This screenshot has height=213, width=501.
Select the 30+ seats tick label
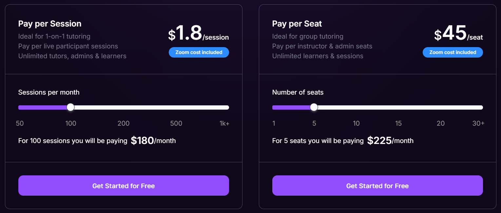click(478, 123)
